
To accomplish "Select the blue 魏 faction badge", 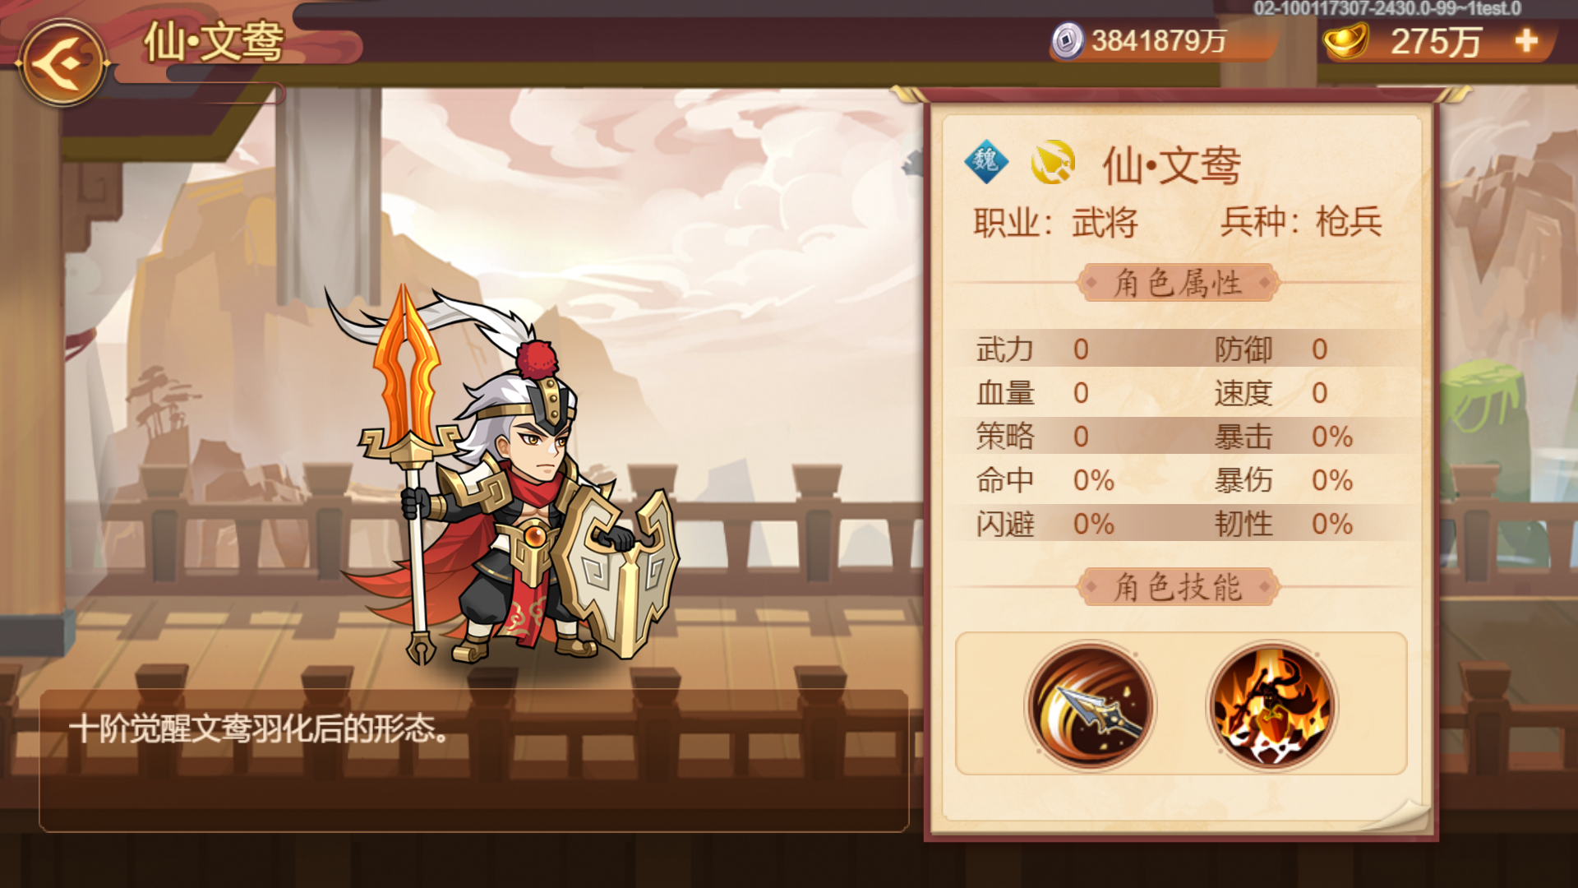I will click(x=985, y=161).
